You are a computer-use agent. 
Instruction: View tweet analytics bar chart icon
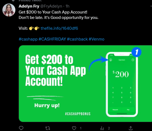pyautogui.click(x=102, y=128)
